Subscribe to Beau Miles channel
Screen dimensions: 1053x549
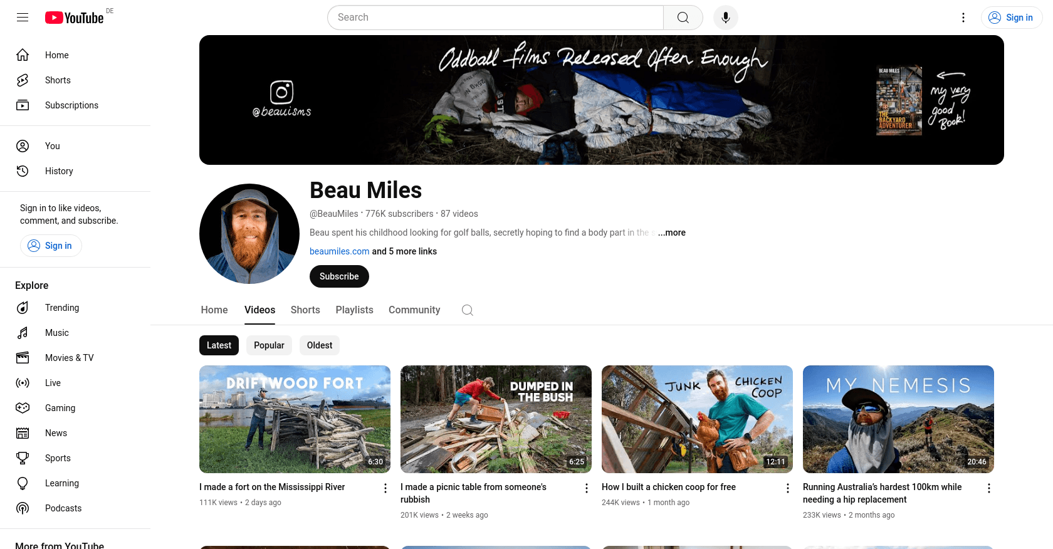339,276
